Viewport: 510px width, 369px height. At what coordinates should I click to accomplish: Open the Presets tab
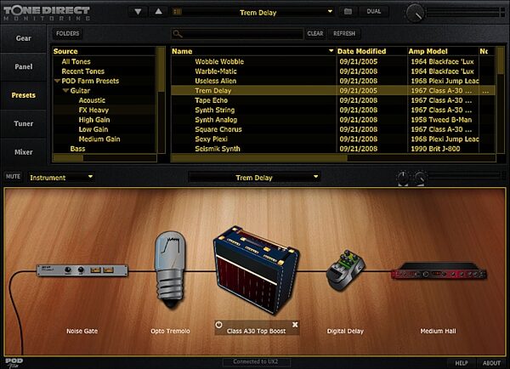[x=24, y=95]
